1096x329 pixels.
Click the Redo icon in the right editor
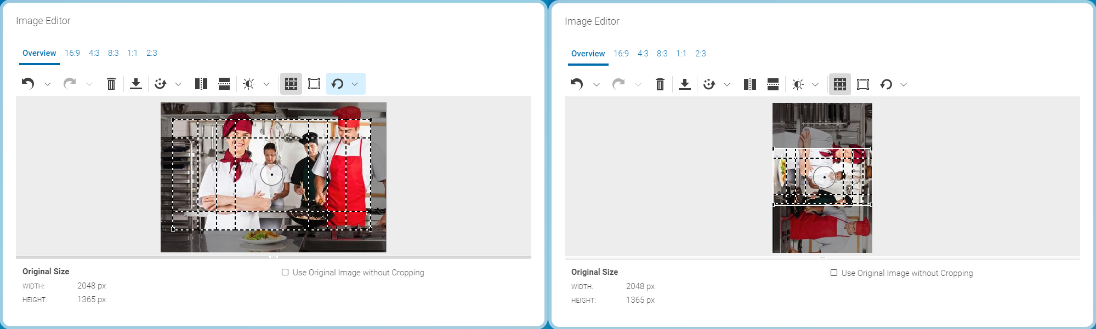pos(618,84)
